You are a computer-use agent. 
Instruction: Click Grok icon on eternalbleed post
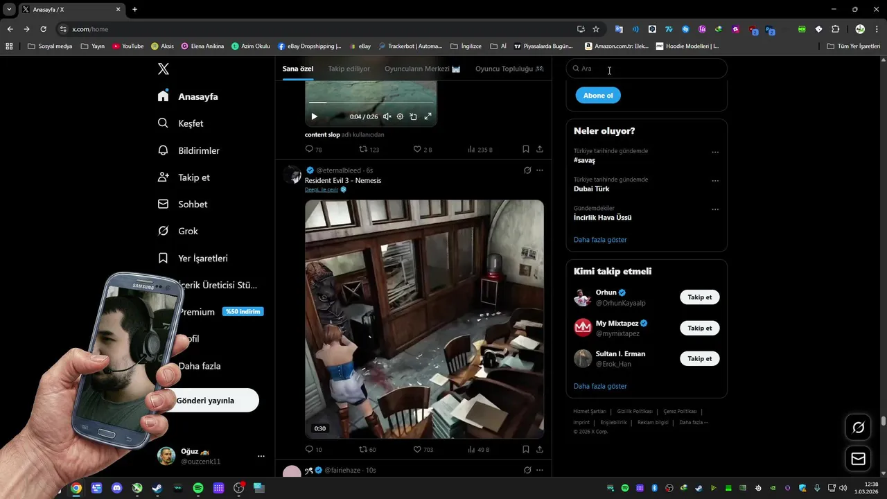coord(527,170)
